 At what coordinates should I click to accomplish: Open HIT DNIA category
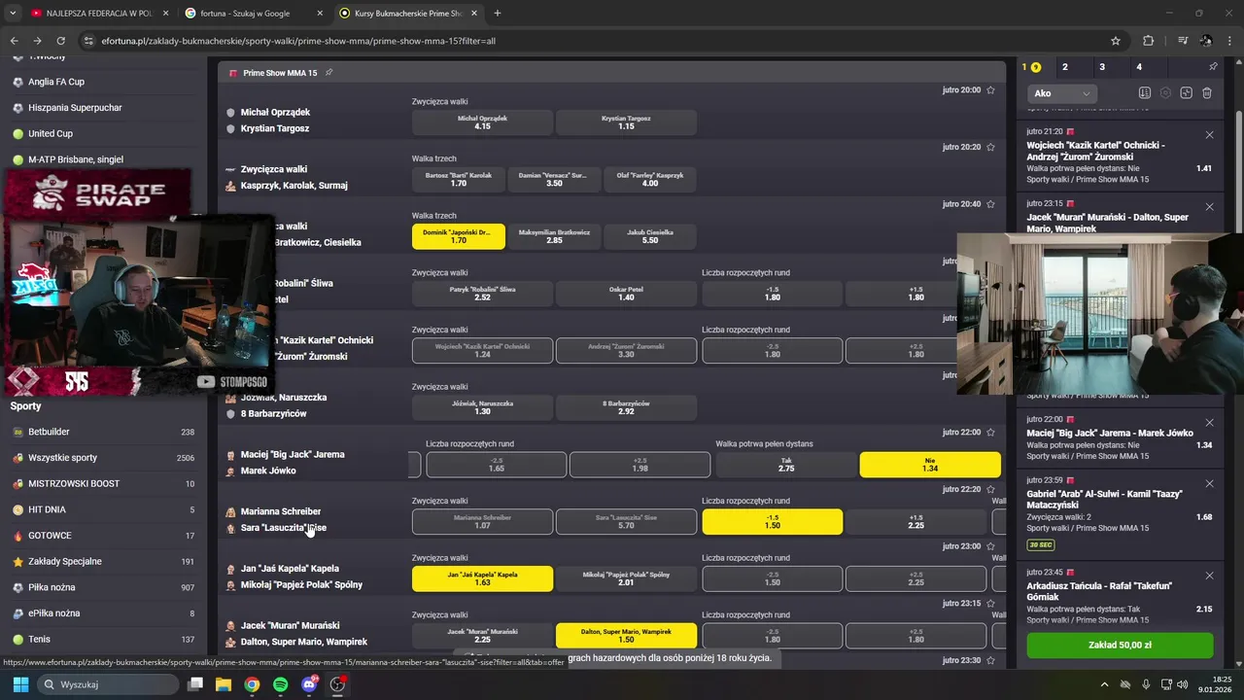click(103, 509)
